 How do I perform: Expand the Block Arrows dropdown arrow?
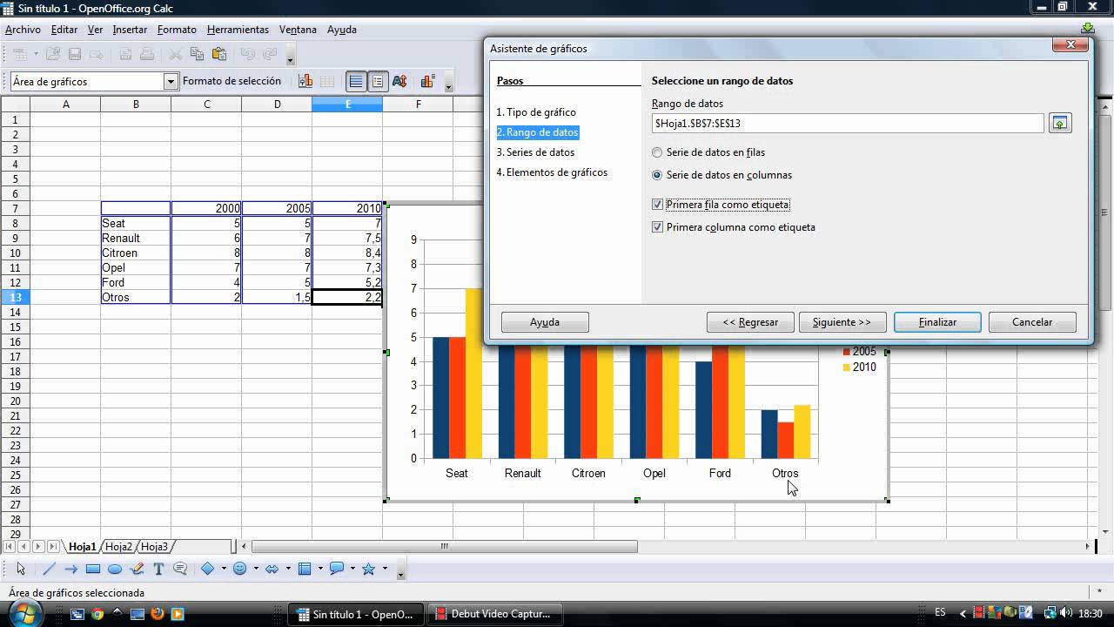[x=288, y=569]
